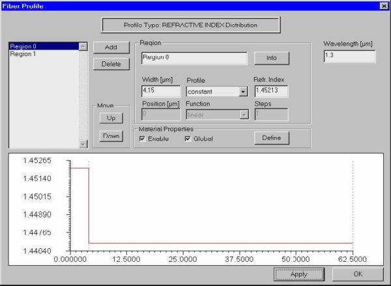Click the 1.44890 y-axis label on graph
Viewport: 391px width, 286px height.
(x=37, y=214)
